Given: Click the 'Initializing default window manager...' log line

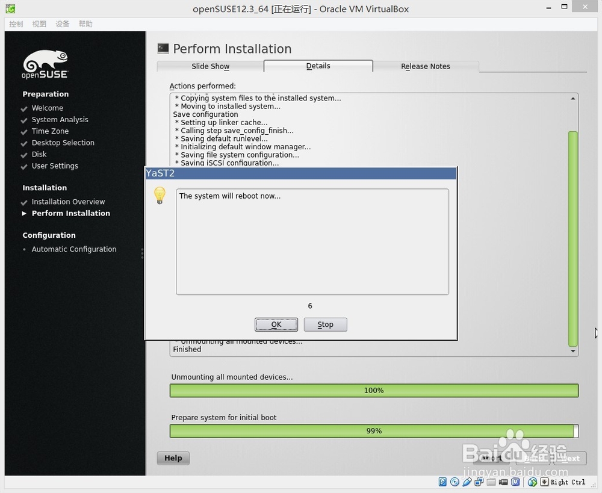Looking at the screenshot, I should point(243,147).
